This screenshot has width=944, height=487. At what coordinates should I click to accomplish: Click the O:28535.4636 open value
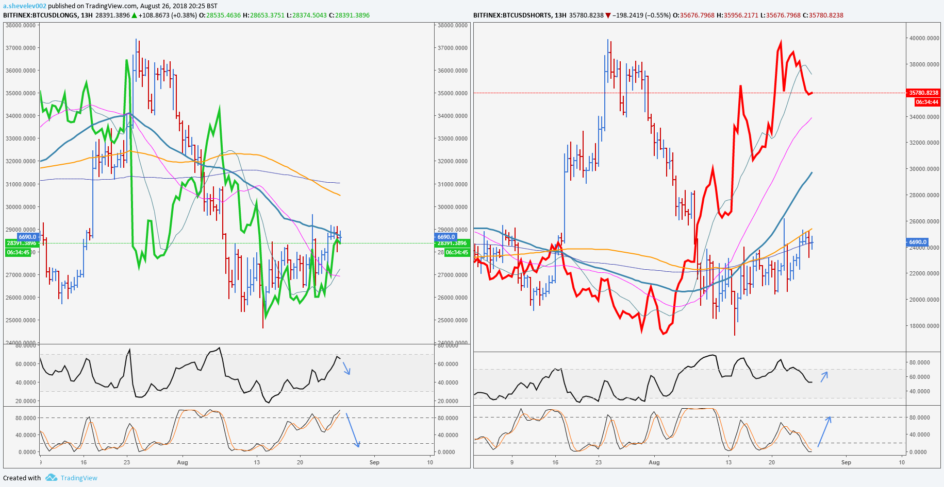(220, 15)
